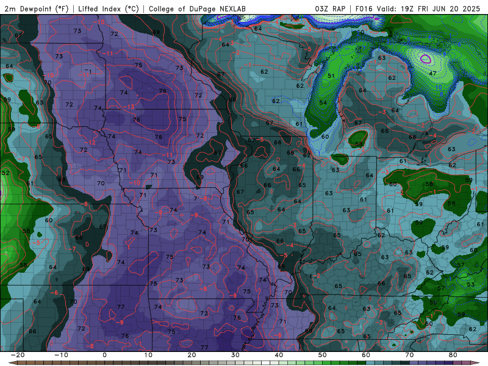Screen dimensions: 488x366
Task: Click the 54 dewpoint value over Lake Michigan
Action: coord(323,102)
